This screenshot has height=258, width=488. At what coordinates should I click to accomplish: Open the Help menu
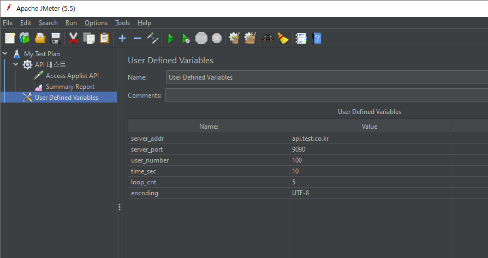click(144, 23)
